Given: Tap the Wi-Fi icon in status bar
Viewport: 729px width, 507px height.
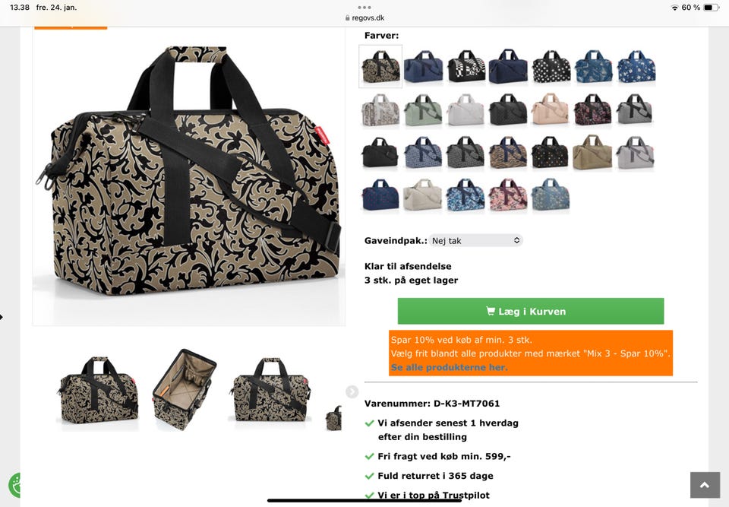Looking at the screenshot, I should click(674, 8).
